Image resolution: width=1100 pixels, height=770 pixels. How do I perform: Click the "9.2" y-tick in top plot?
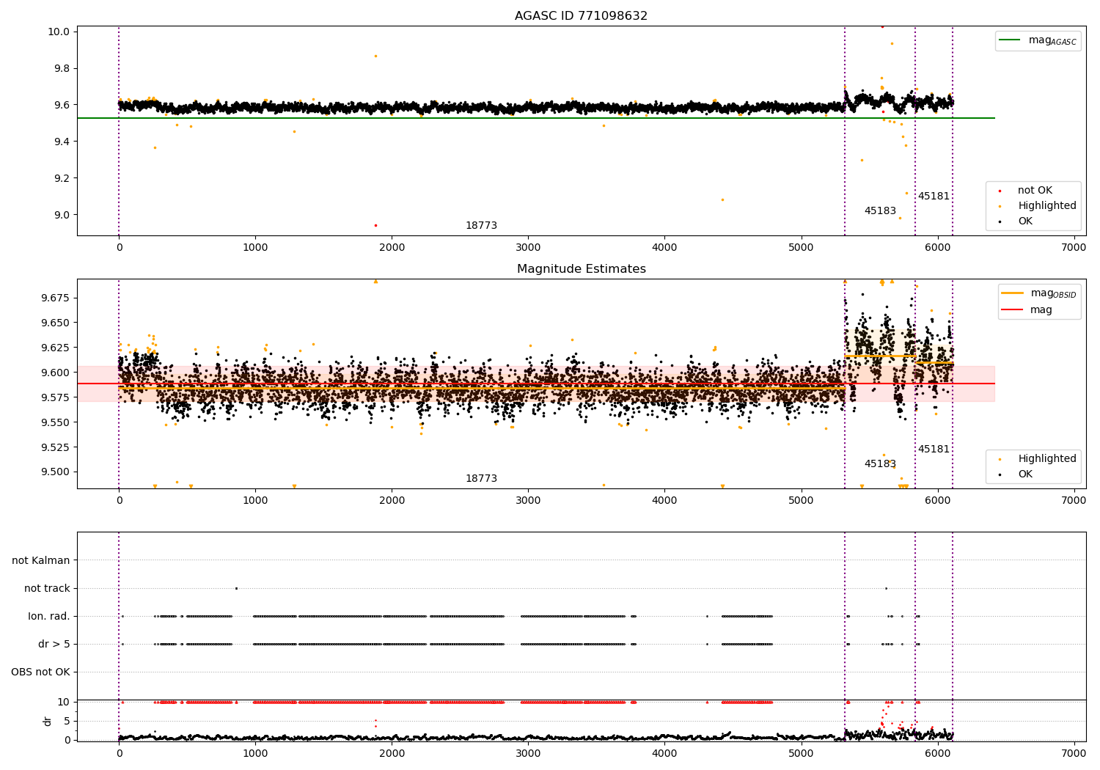(61, 178)
